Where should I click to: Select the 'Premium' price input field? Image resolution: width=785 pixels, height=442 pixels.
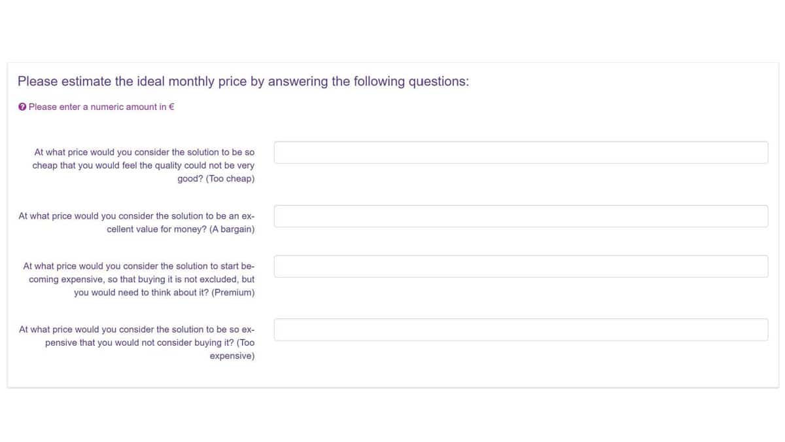coord(521,267)
